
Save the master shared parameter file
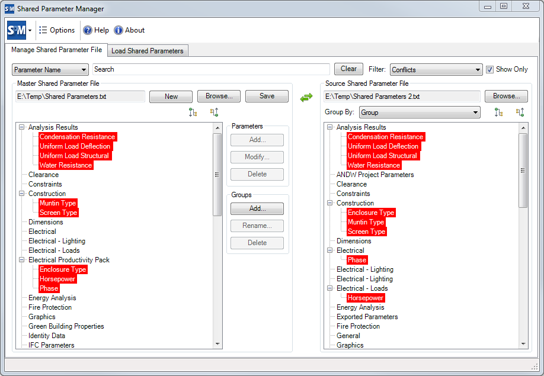coord(267,96)
